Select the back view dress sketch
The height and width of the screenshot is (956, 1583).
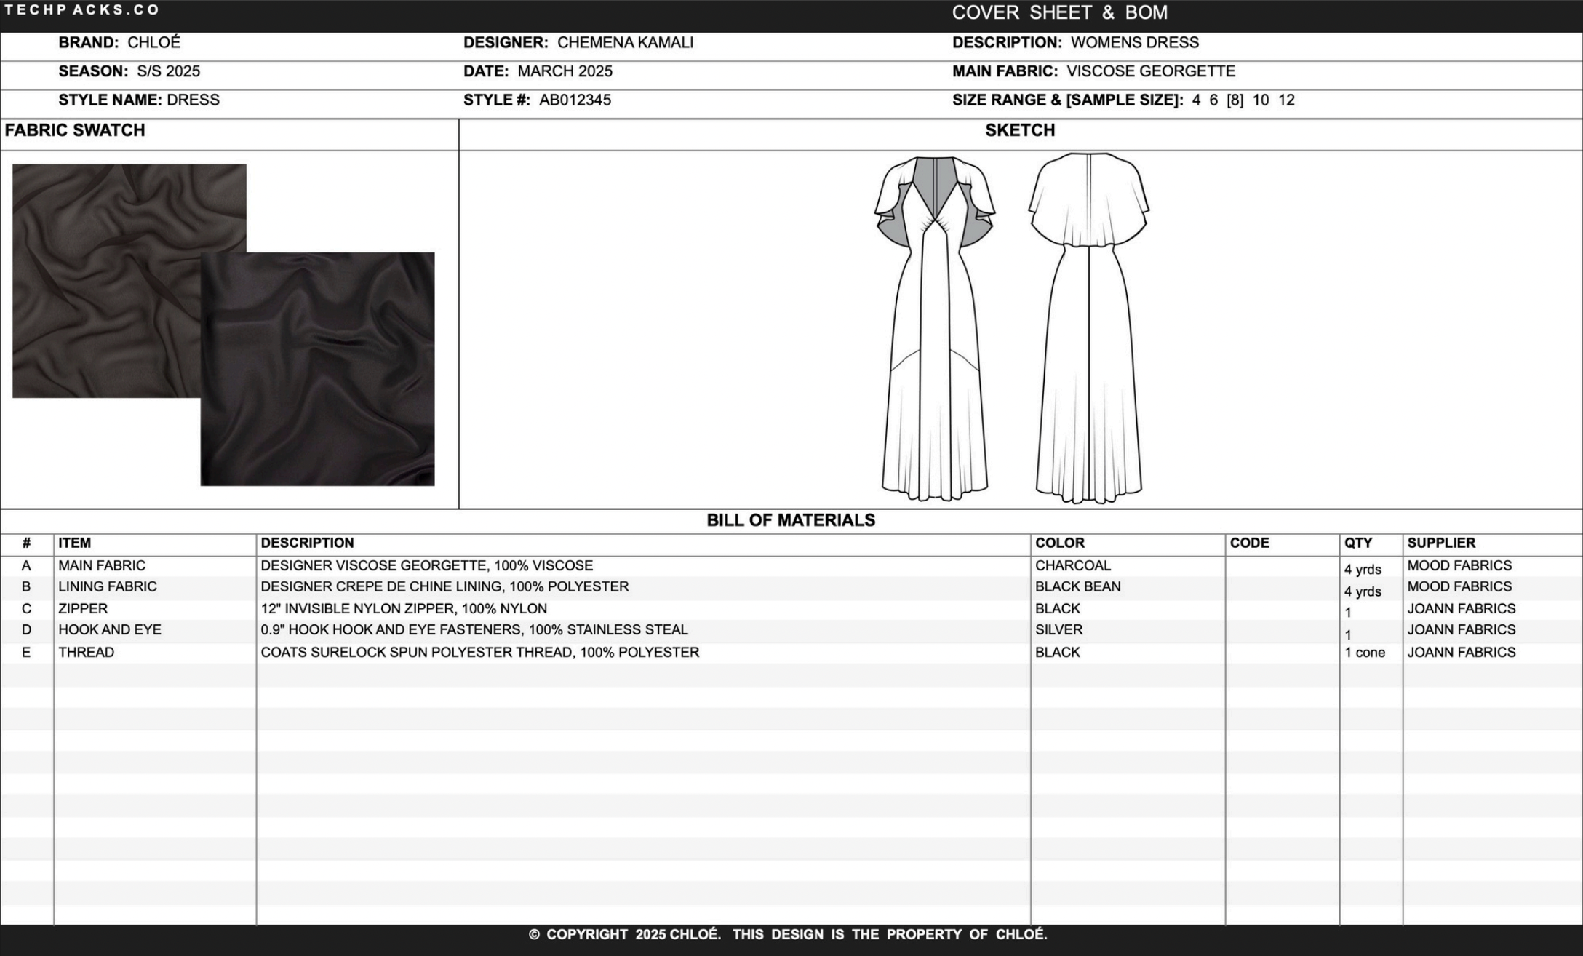coord(1088,328)
